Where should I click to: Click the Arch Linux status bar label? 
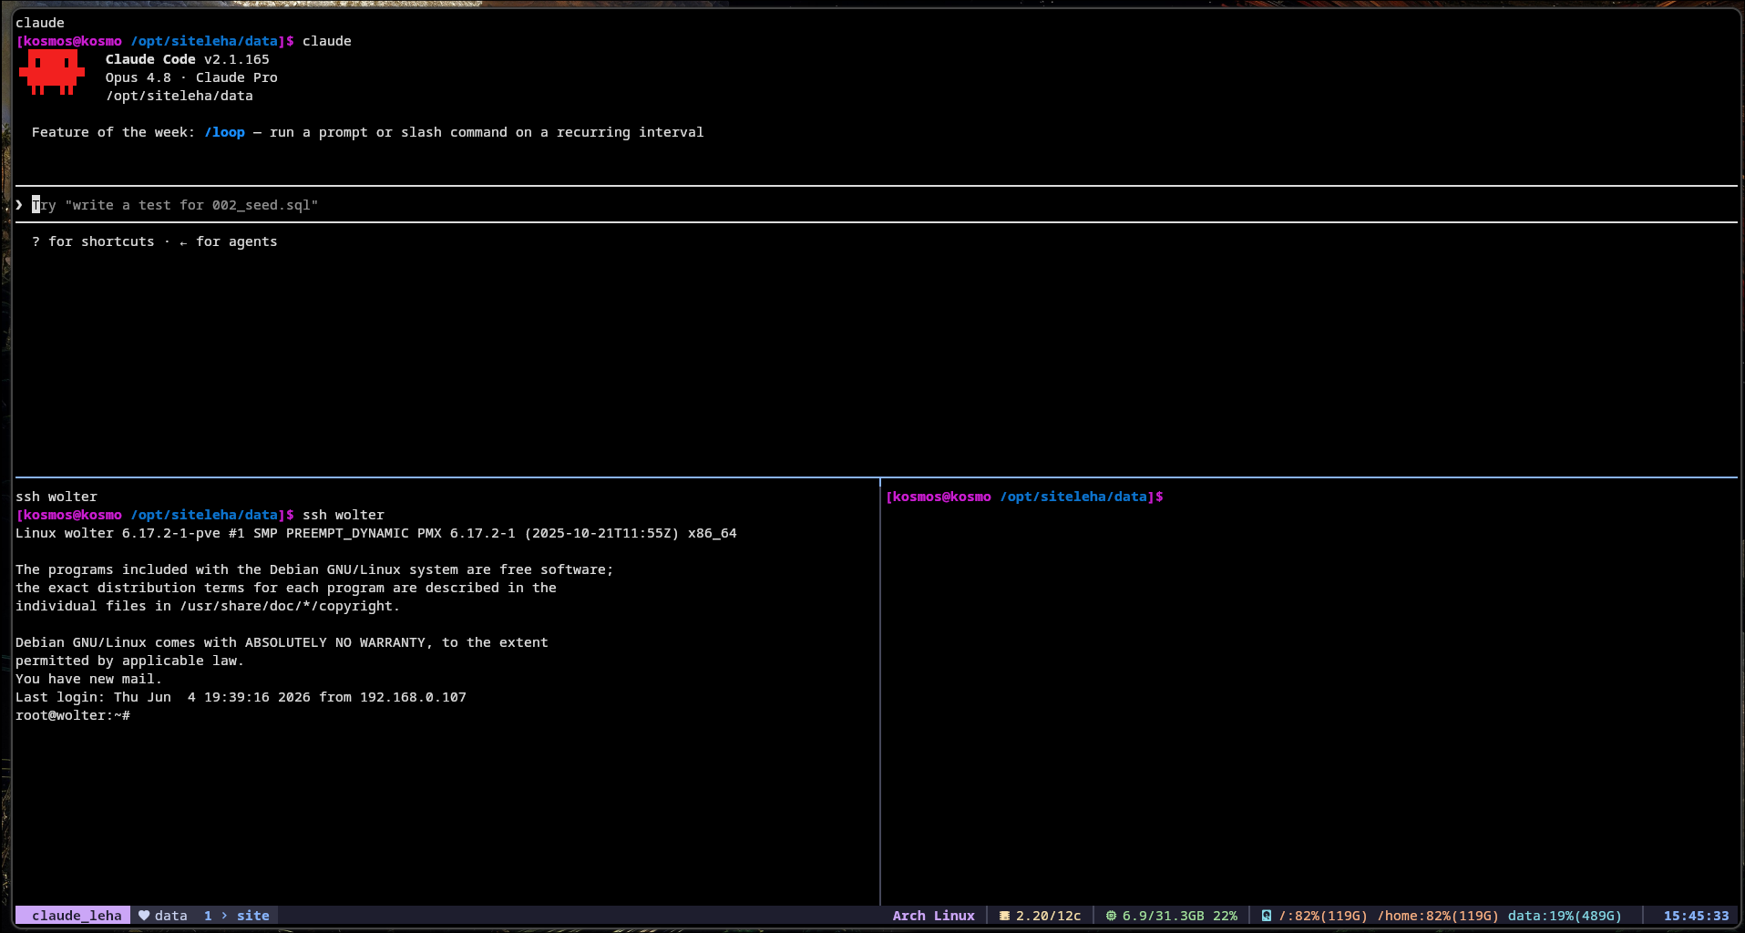tap(933, 916)
